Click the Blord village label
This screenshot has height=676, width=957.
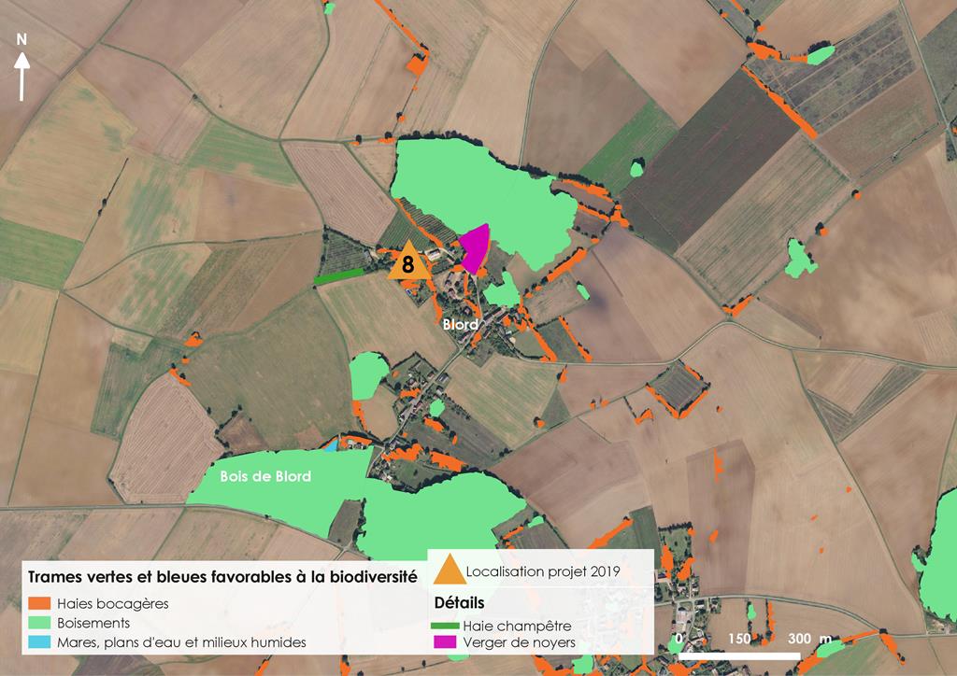point(461,325)
